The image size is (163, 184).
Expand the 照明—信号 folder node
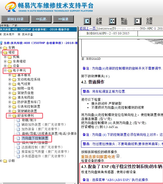click(x=10, y=88)
